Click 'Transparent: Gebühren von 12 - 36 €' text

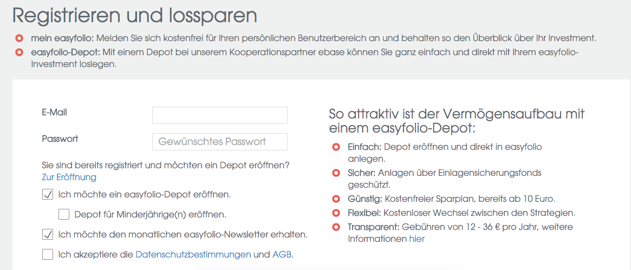(460, 233)
